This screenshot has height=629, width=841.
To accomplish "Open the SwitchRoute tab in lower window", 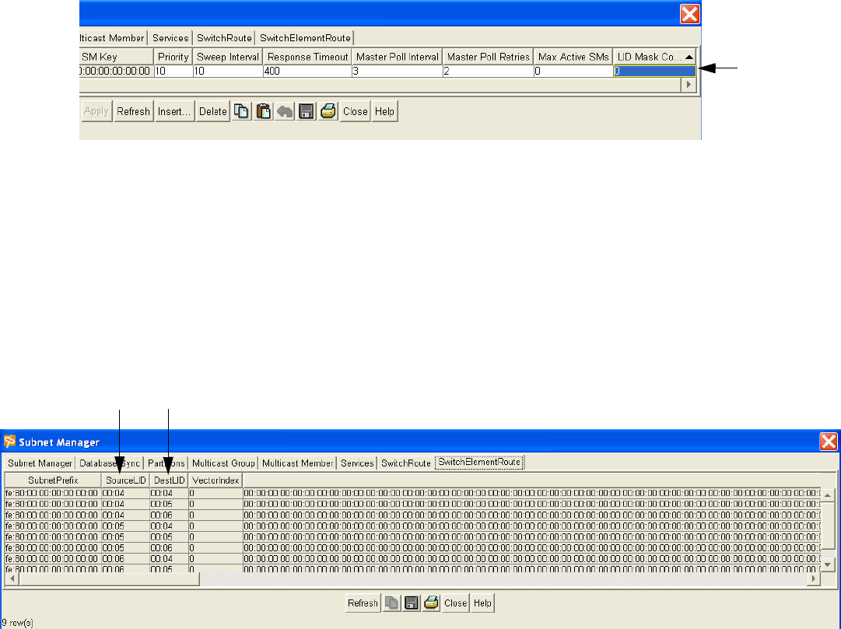I will click(x=406, y=463).
